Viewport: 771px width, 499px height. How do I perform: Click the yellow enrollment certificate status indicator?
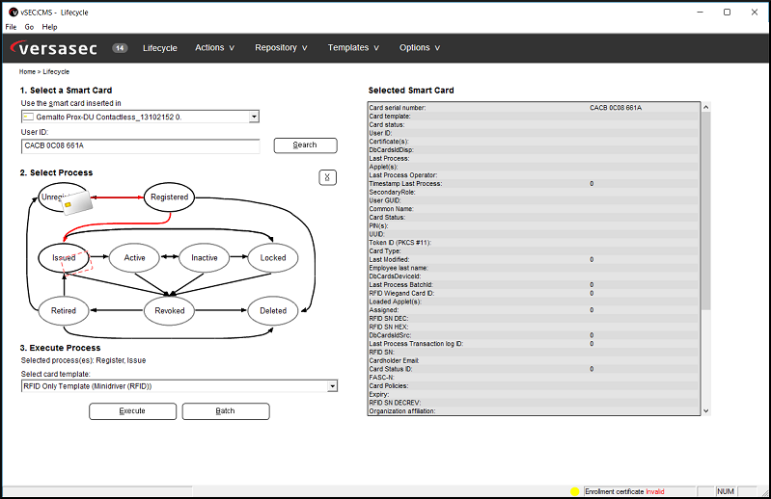tap(574, 491)
